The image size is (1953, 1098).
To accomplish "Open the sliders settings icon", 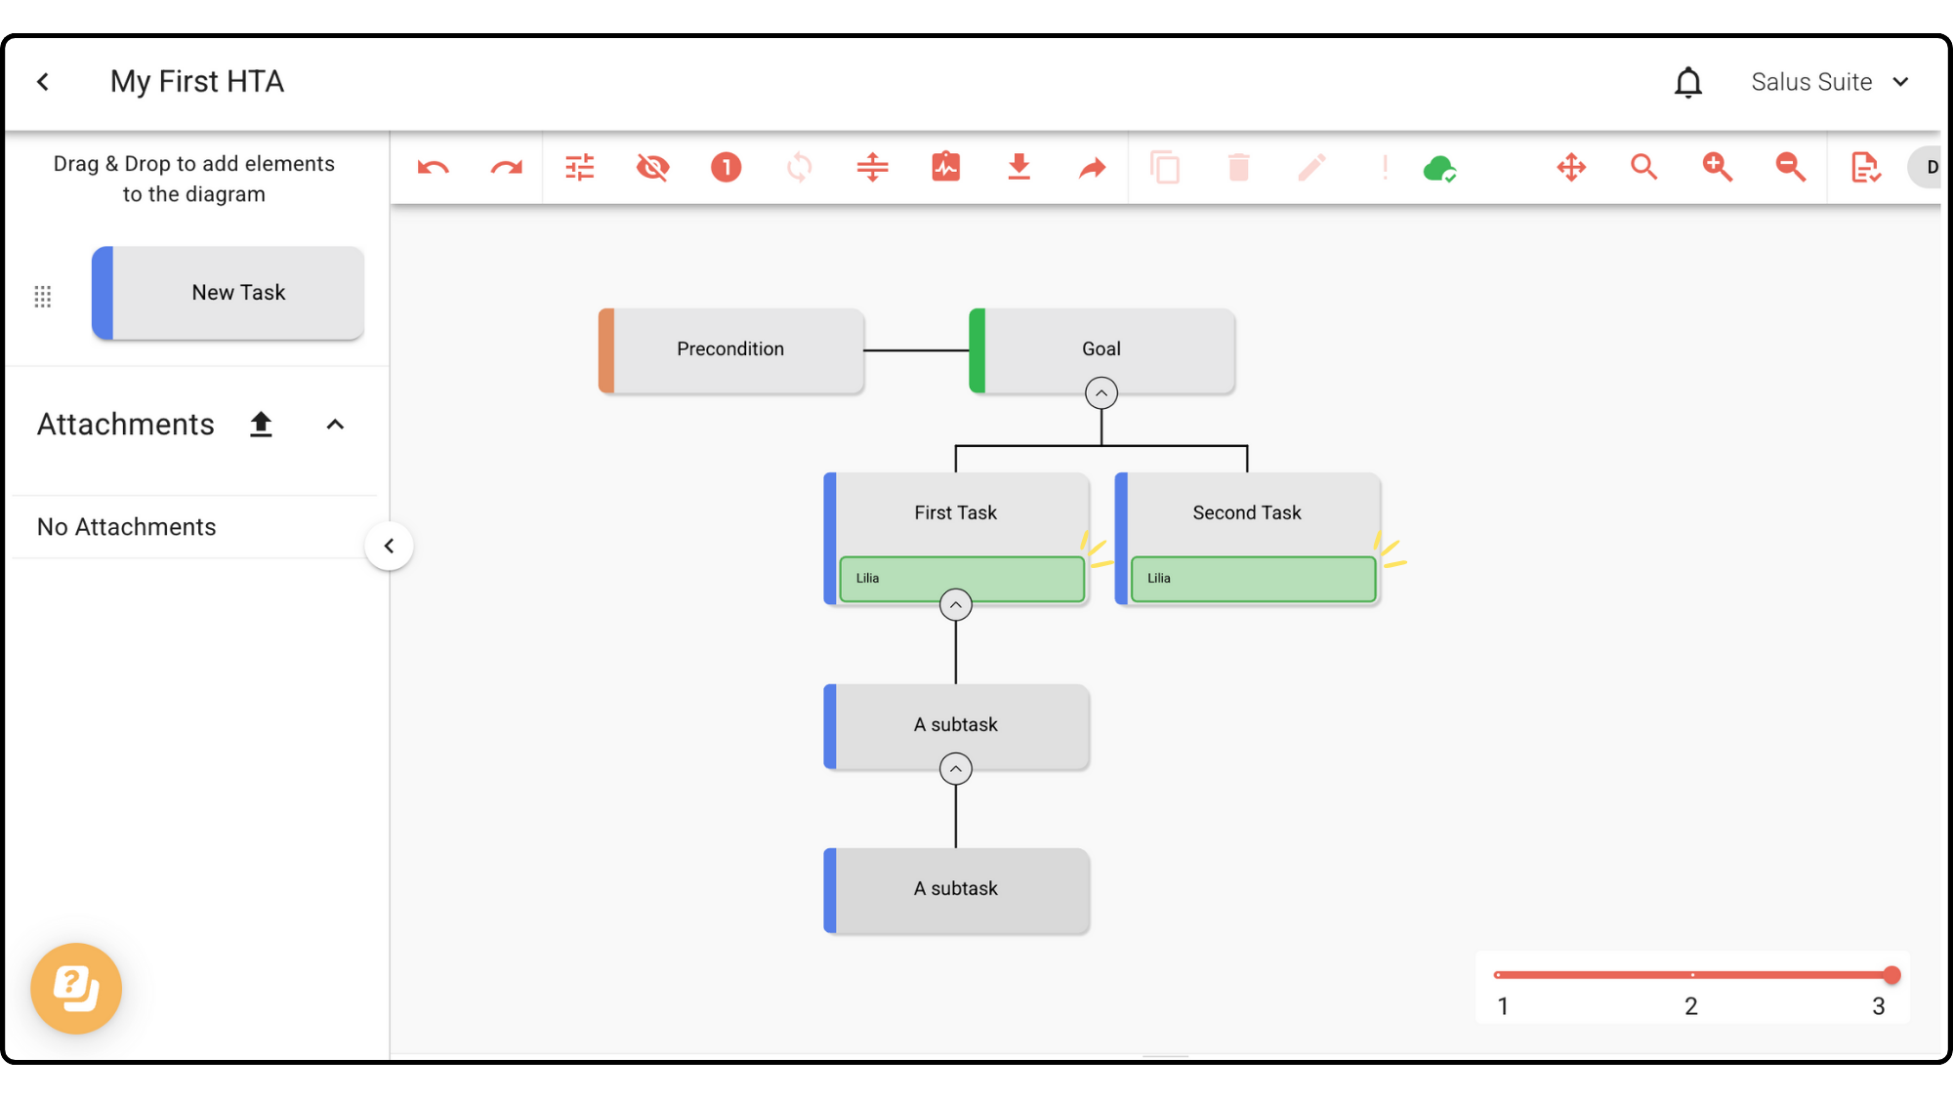I will [579, 168].
